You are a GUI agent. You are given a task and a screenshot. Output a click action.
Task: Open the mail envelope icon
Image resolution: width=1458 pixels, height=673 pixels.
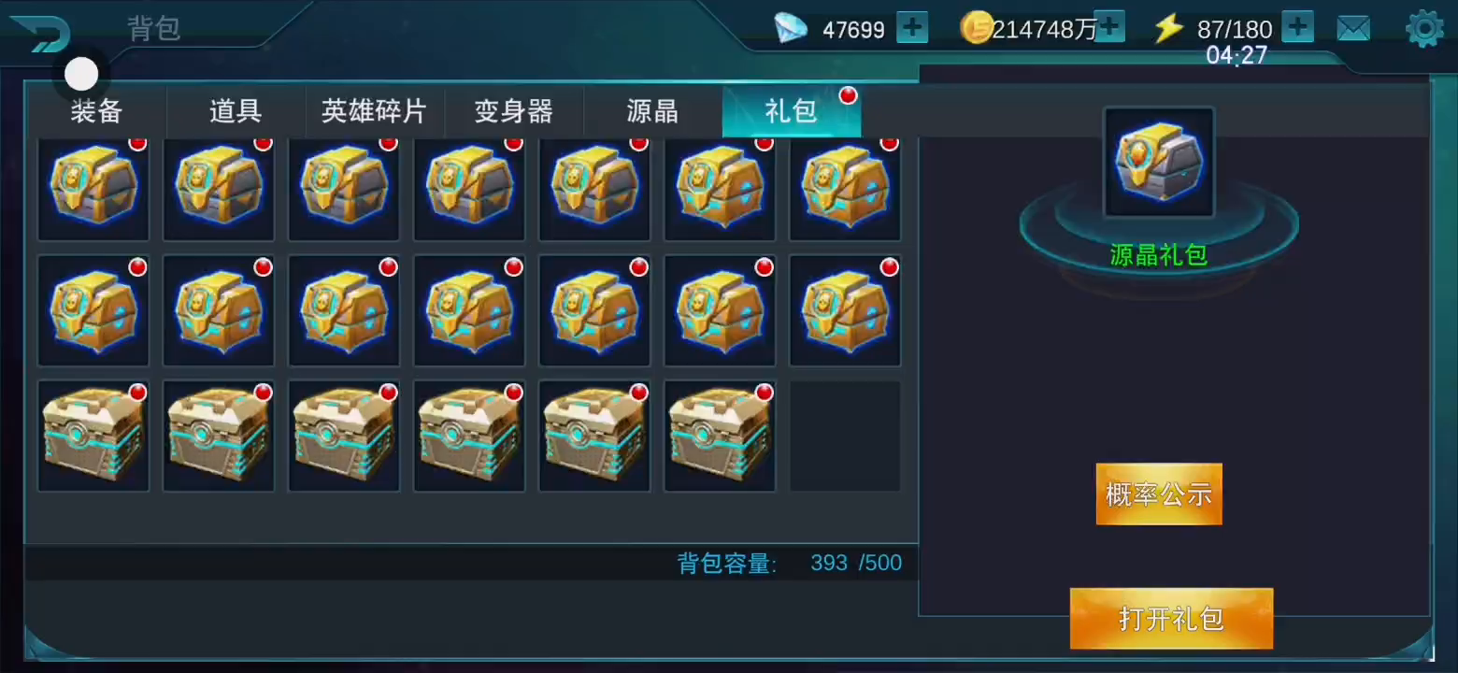(x=1353, y=29)
